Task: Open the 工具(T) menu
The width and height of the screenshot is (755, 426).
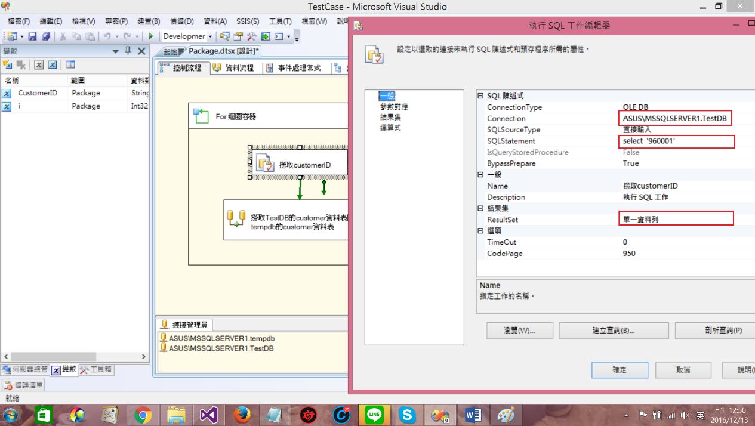Action: 280,21
